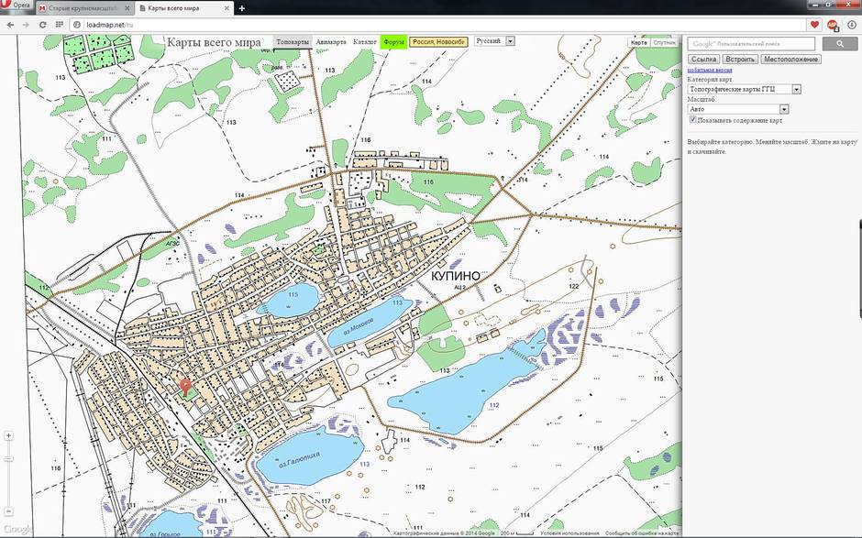Toggle the show map contents checkbox
Image resolution: width=862 pixels, height=538 pixels.
[x=693, y=120]
